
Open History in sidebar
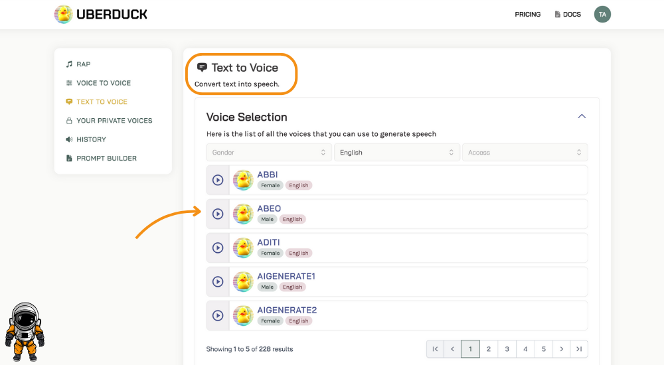91,139
